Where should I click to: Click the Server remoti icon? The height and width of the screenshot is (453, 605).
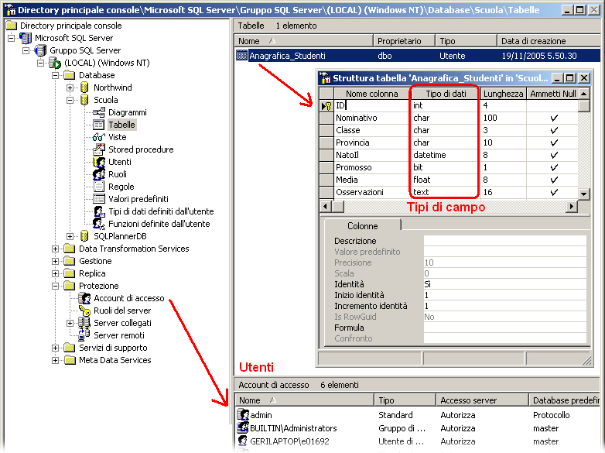pyautogui.click(x=84, y=335)
